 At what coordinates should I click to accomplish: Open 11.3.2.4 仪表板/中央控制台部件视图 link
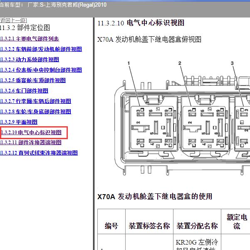coord(41,70)
